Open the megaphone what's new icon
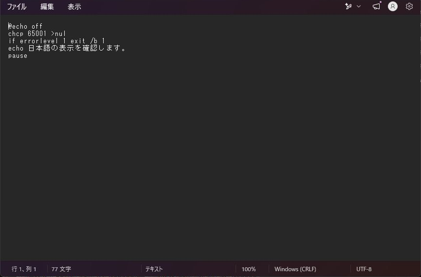Screen dimensions: 421x277 coord(376,6)
